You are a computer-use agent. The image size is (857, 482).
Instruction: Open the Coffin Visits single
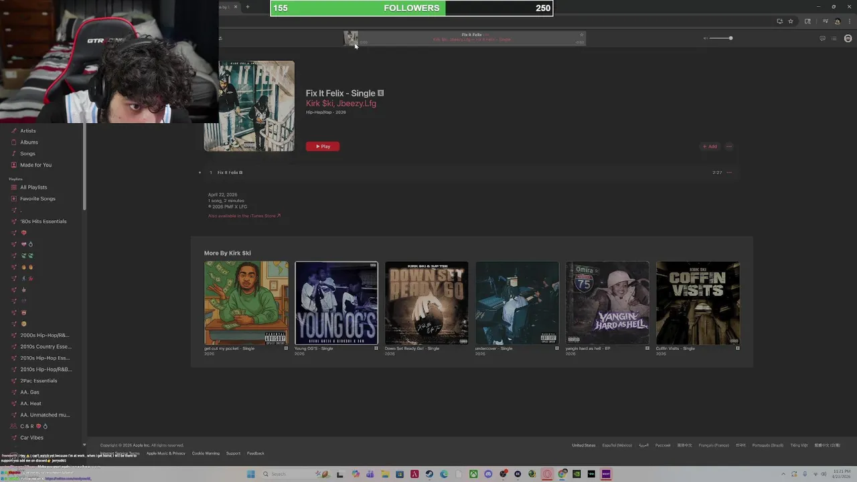(x=698, y=303)
